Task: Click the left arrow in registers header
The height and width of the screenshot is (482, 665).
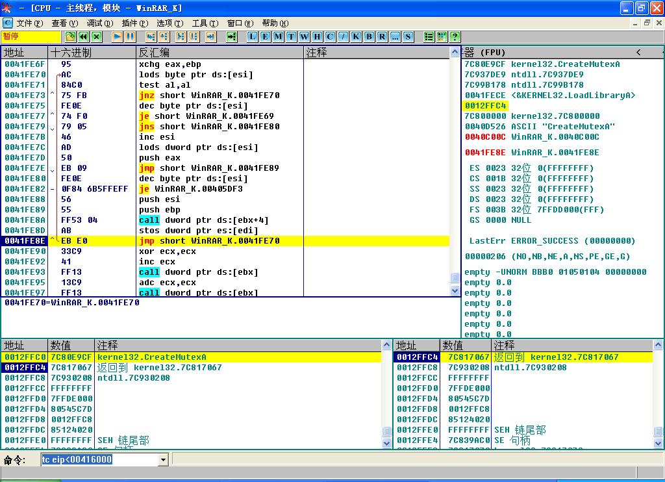Action: [x=638, y=52]
